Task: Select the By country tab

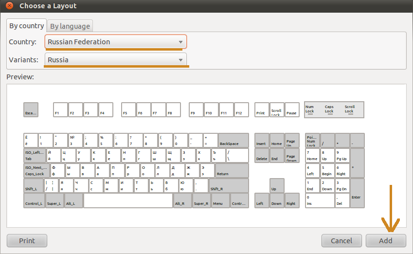Action: pos(27,26)
